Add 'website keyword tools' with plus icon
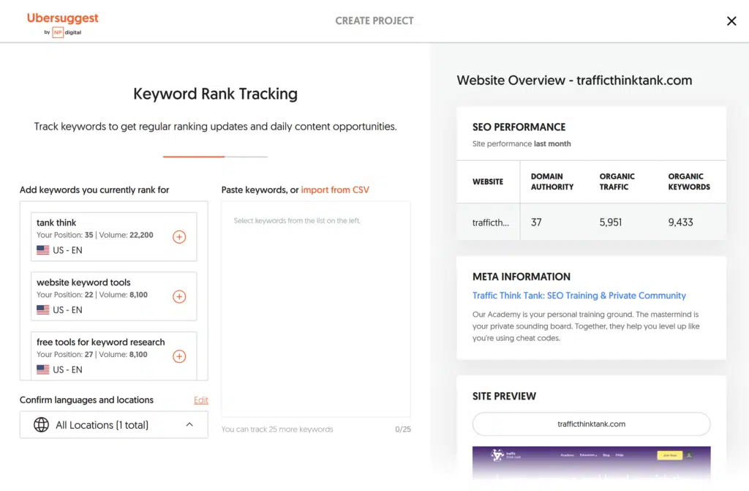This screenshot has width=749, height=491. point(179,296)
